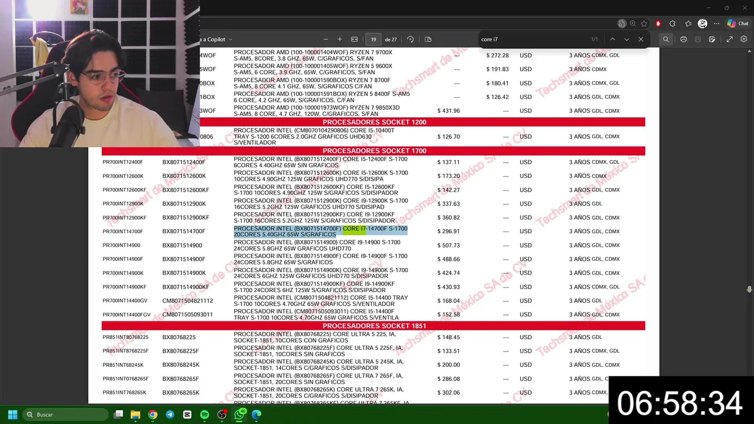This screenshot has width=754, height=424.
Task: Open Google Chrome from the taskbar
Action: coord(153,415)
